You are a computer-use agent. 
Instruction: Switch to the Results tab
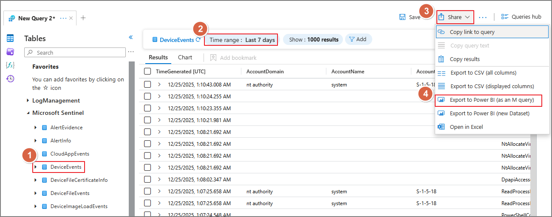pyautogui.click(x=158, y=58)
